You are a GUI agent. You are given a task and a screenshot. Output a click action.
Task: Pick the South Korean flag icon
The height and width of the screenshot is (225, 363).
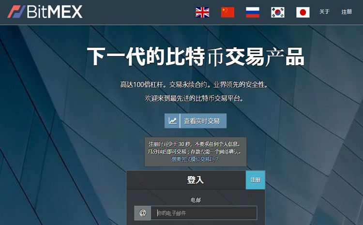[278, 12]
